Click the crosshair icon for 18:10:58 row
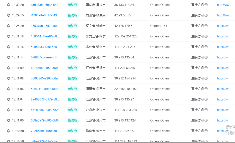The width and height of the screenshot is (235, 143). coord(8,131)
